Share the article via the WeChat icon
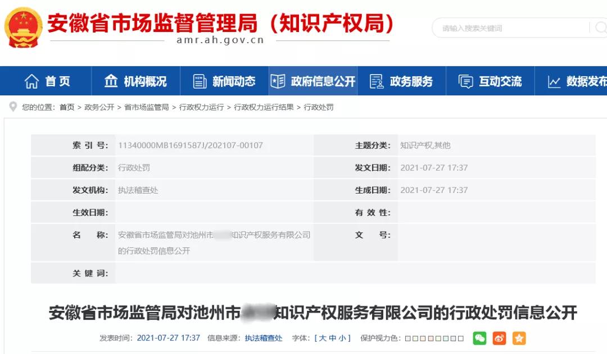 pyautogui.click(x=479, y=338)
